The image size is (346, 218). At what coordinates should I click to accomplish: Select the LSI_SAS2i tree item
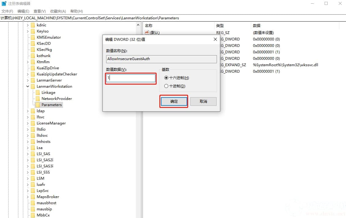[x=45, y=160]
